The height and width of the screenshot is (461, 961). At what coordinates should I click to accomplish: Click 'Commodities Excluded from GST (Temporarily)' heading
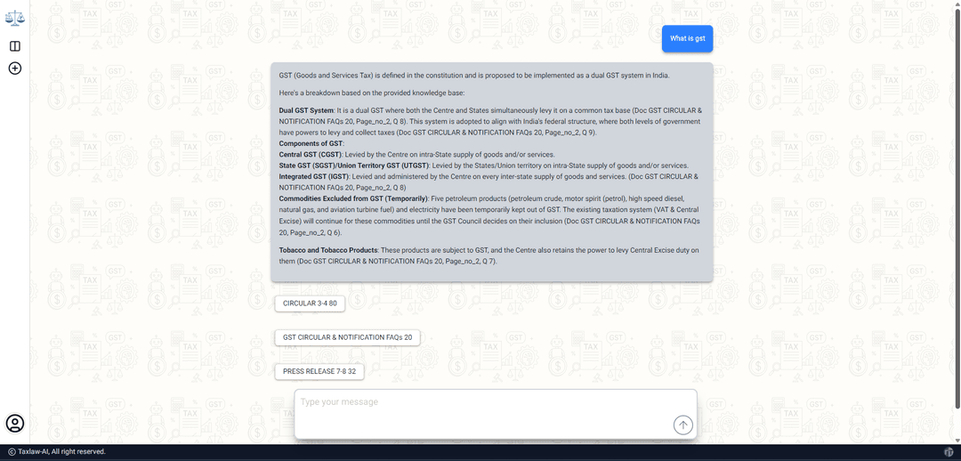tap(353, 198)
